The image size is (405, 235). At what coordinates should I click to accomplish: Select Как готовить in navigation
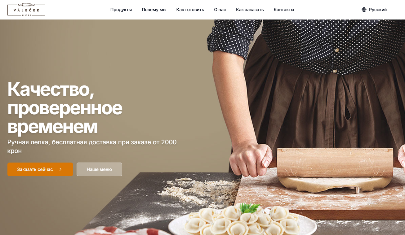[190, 10]
